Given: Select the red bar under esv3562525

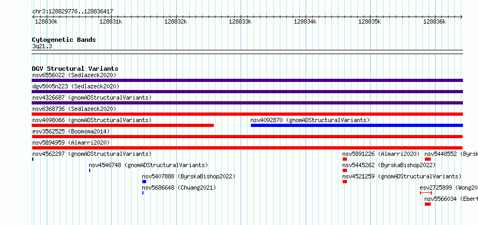Looking at the screenshot, I should [x=247, y=137].
